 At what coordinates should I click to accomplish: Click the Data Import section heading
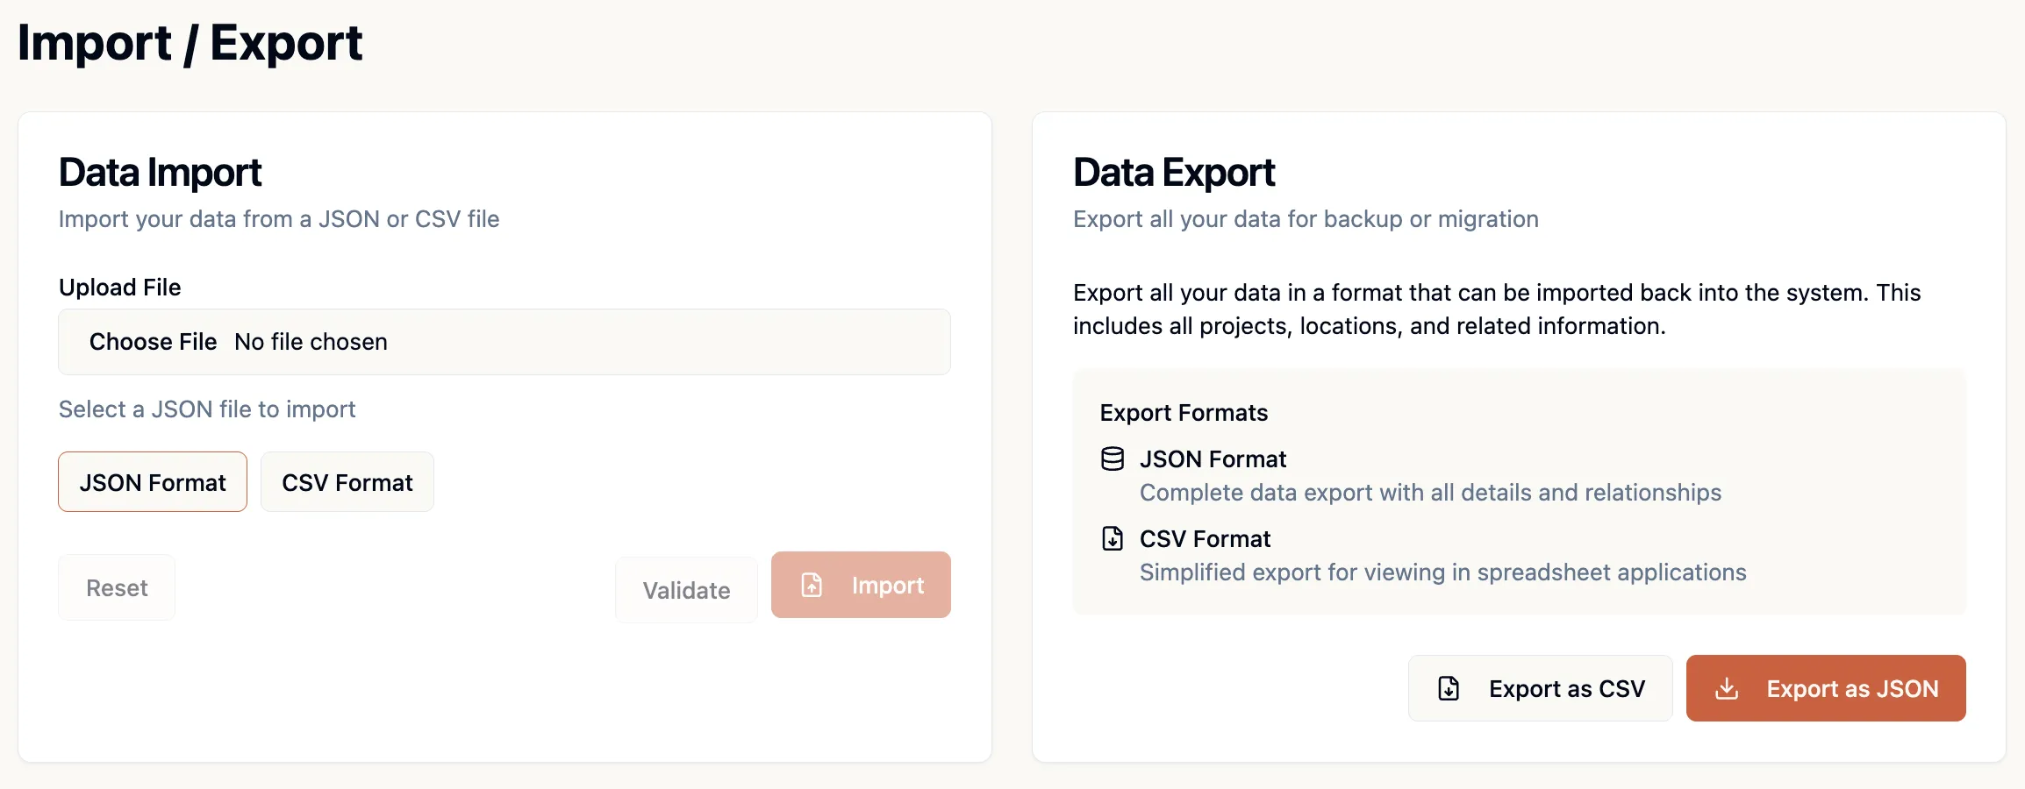coord(160,172)
